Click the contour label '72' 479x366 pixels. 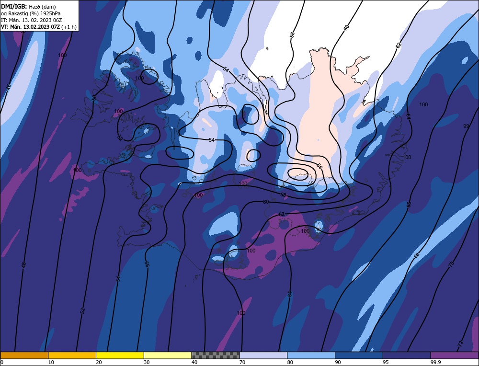point(460,343)
